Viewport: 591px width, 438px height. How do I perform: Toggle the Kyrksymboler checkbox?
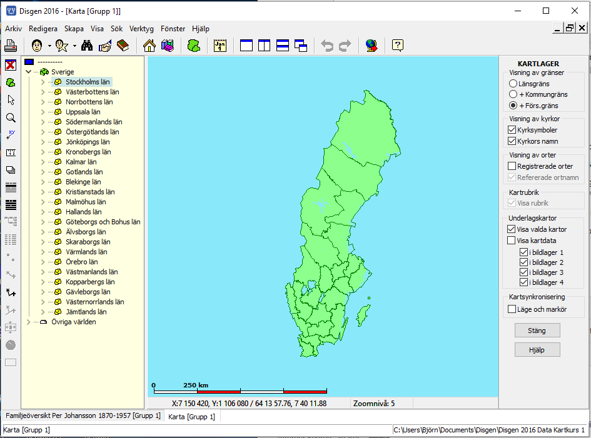pyautogui.click(x=512, y=130)
